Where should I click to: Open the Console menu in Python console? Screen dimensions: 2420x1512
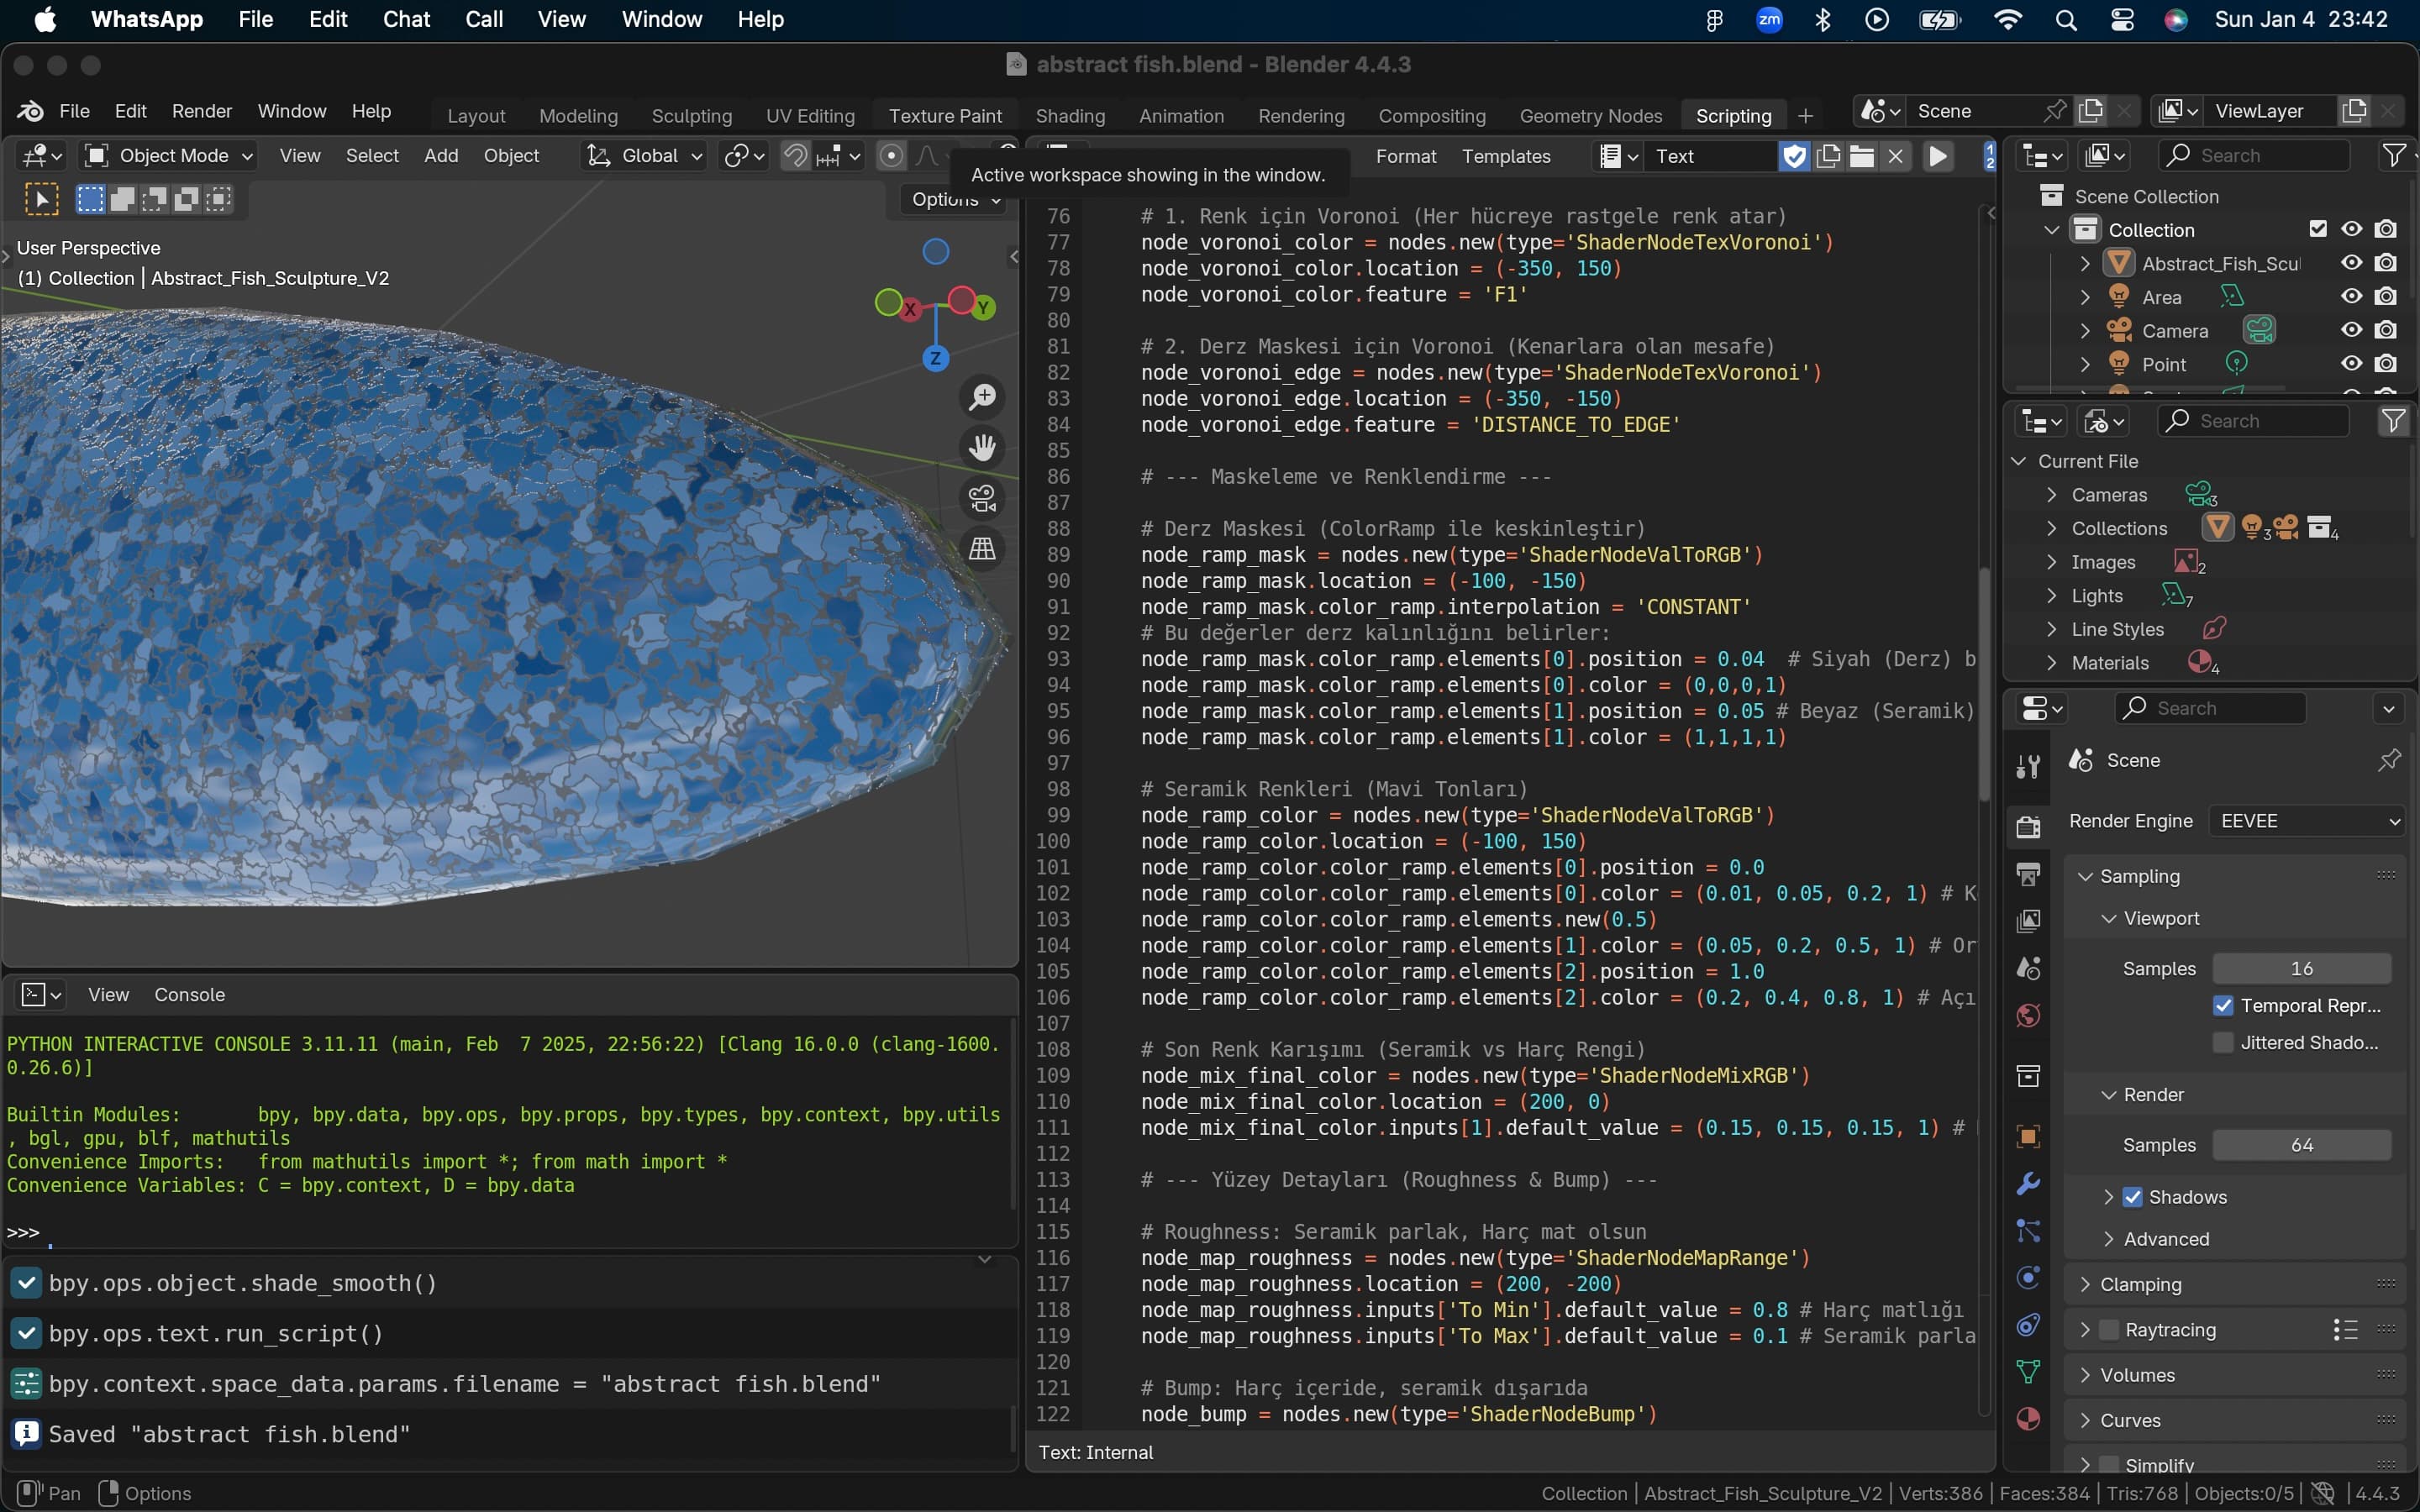tap(189, 995)
